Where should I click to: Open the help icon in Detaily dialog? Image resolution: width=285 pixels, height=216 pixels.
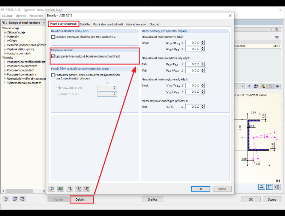tap(52, 189)
